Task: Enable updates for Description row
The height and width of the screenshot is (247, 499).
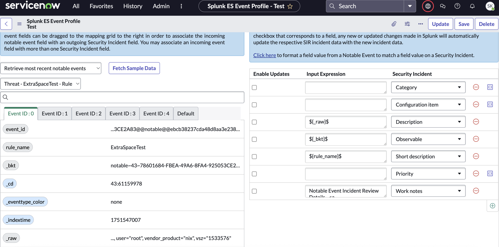Action: 254,122
